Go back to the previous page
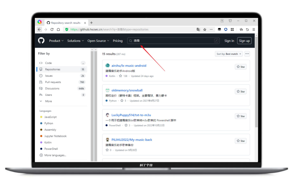The image size is (293, 188). tap(39, 30)
